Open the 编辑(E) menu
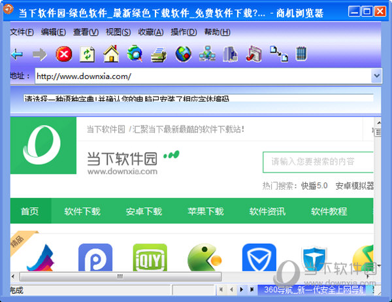 54,32
